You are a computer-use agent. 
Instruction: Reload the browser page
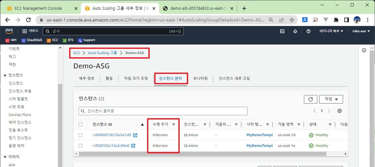pos(28,20)
